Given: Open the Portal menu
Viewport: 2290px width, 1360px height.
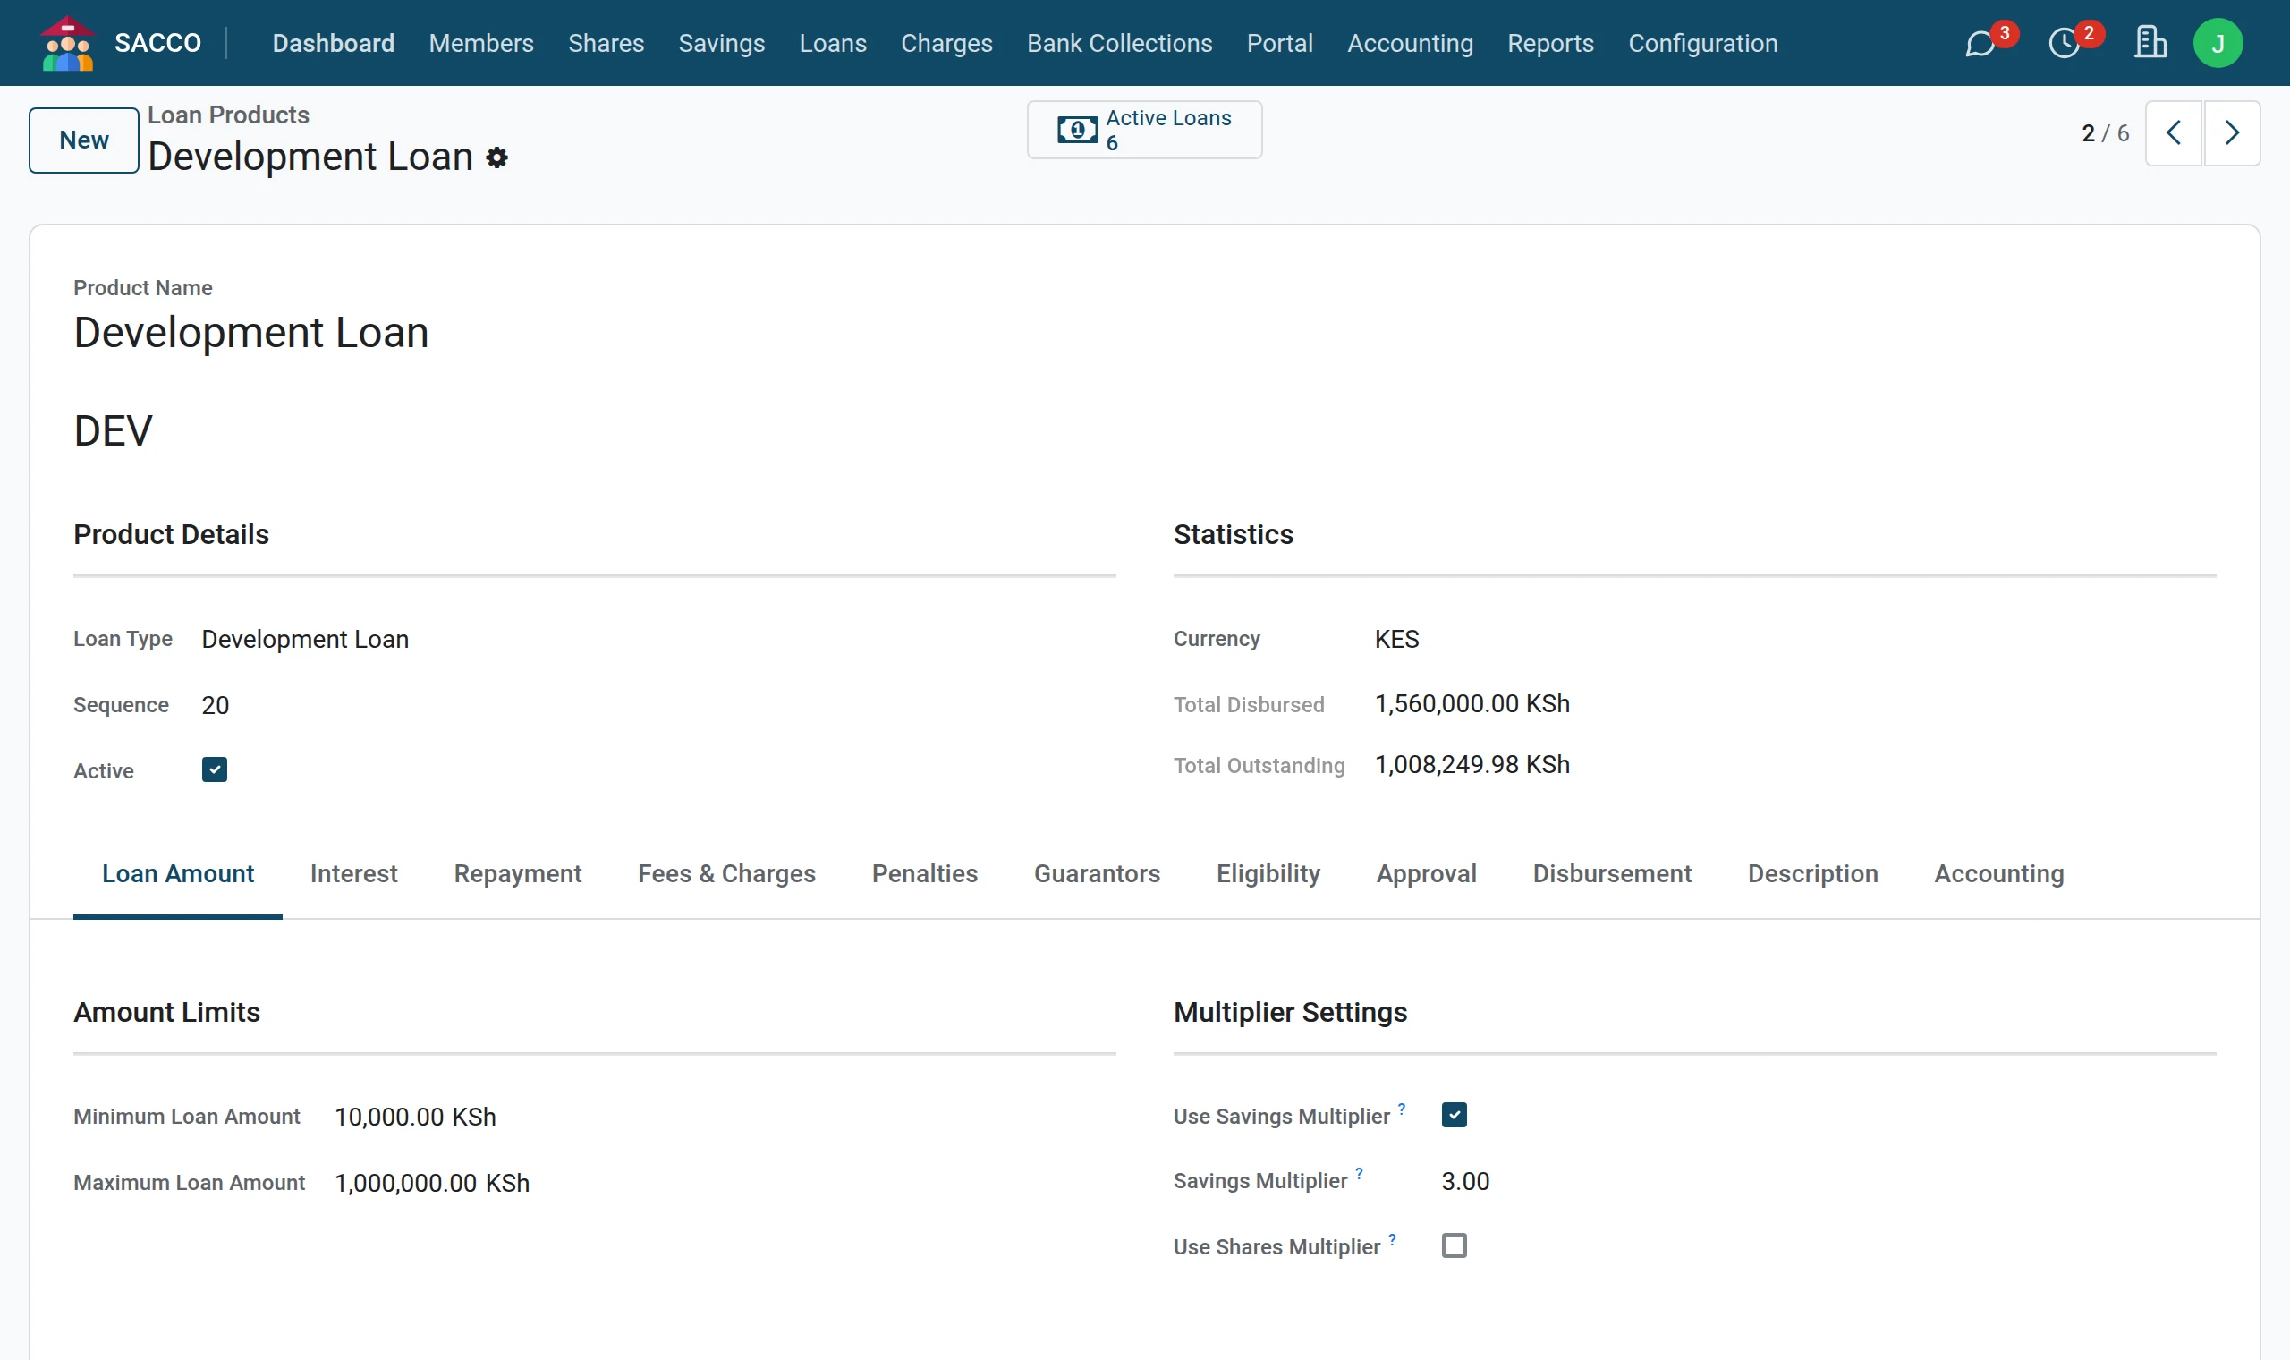Looking at the screenshot, I should coord(1279,43).
